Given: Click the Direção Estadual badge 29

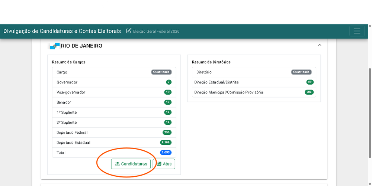Looking at the screenshot, I should click(x=310, y=82).
